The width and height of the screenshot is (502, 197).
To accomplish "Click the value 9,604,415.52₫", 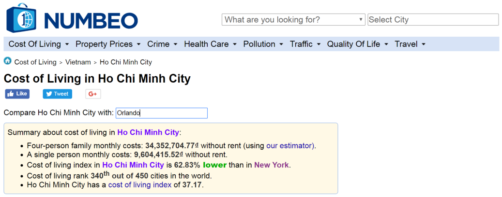I will pos(158,155).
